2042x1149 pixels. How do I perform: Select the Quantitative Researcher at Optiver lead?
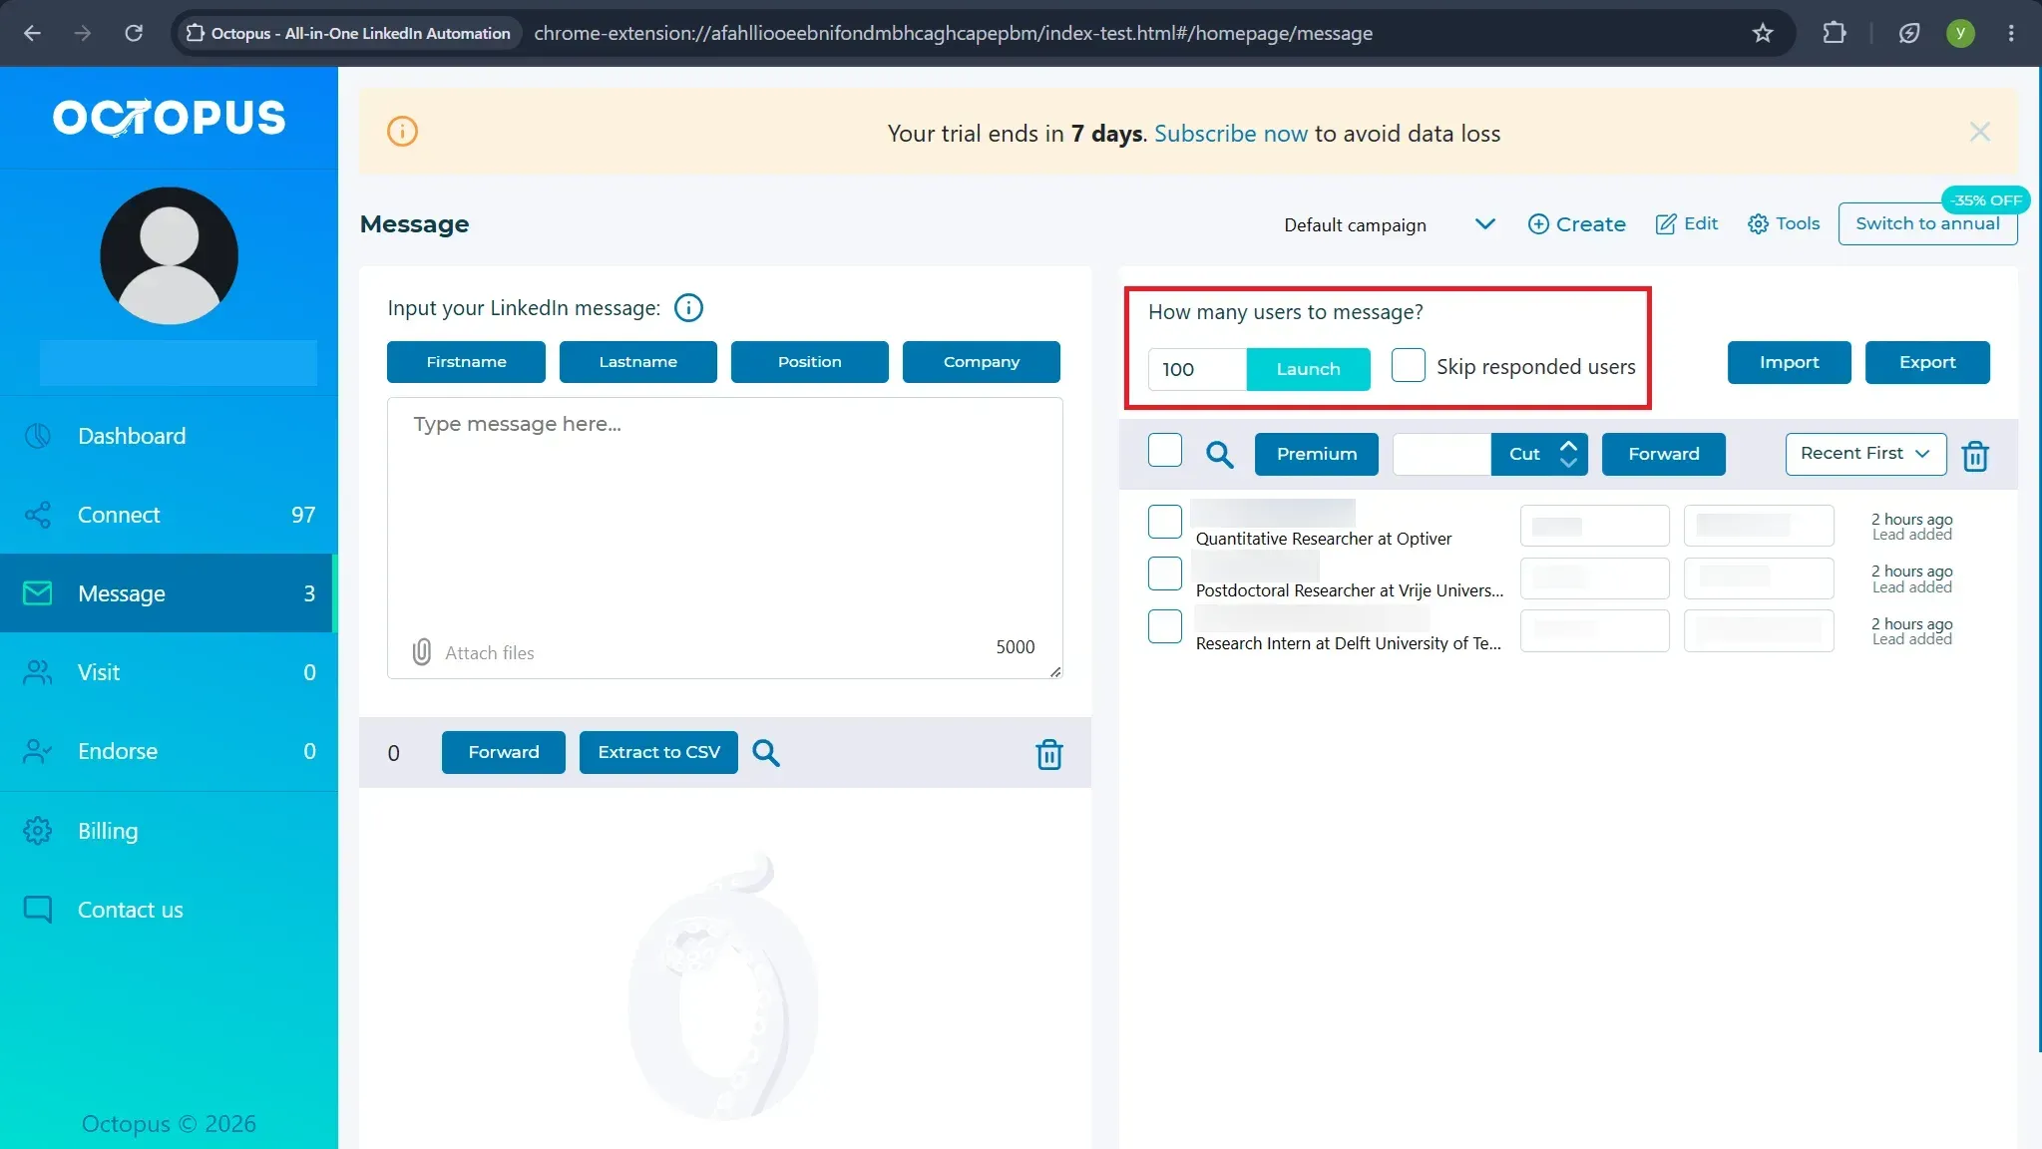(1164, 521)
